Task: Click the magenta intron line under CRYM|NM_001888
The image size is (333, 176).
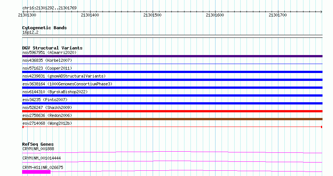Action: coord(172,152)
